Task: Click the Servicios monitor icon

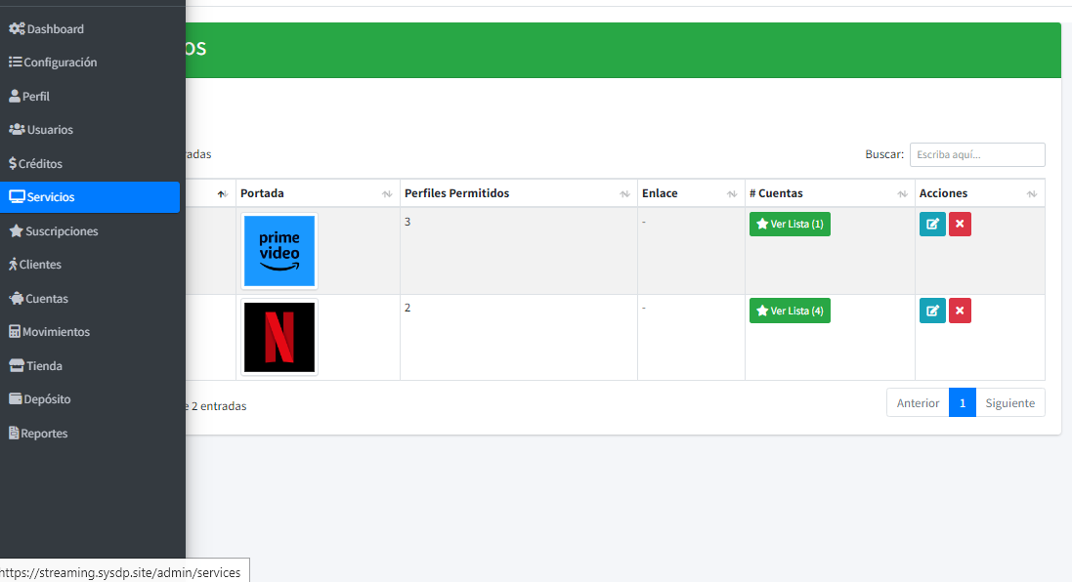Action: pos(17,196)
